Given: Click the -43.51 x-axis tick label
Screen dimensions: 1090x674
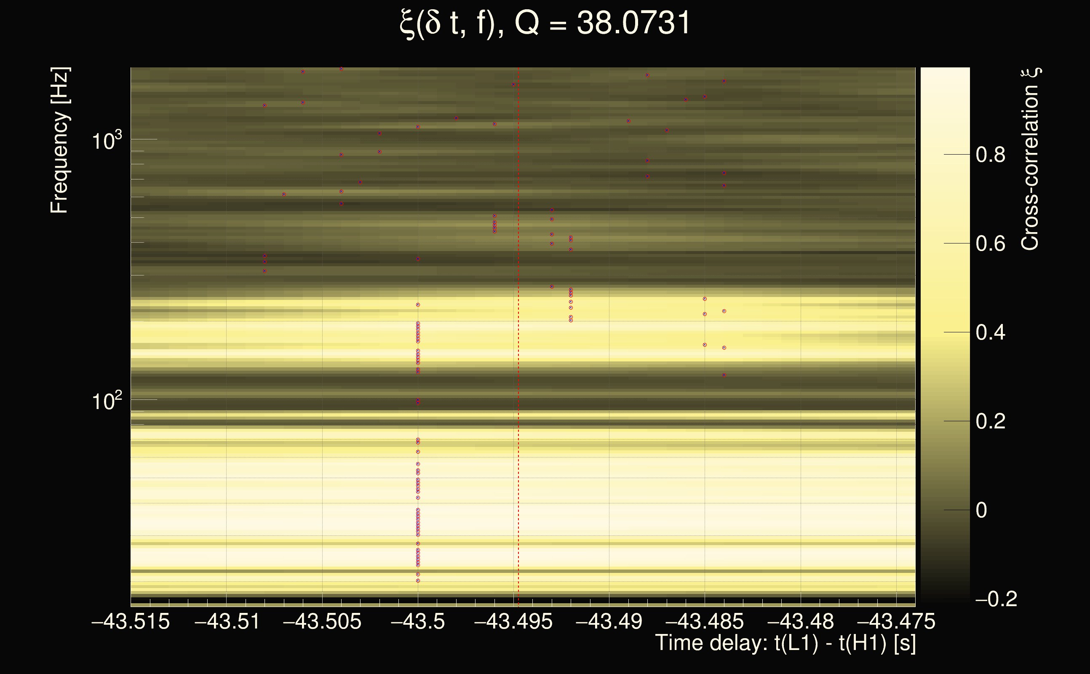Looking at the screenshot, I should point(227,621).
